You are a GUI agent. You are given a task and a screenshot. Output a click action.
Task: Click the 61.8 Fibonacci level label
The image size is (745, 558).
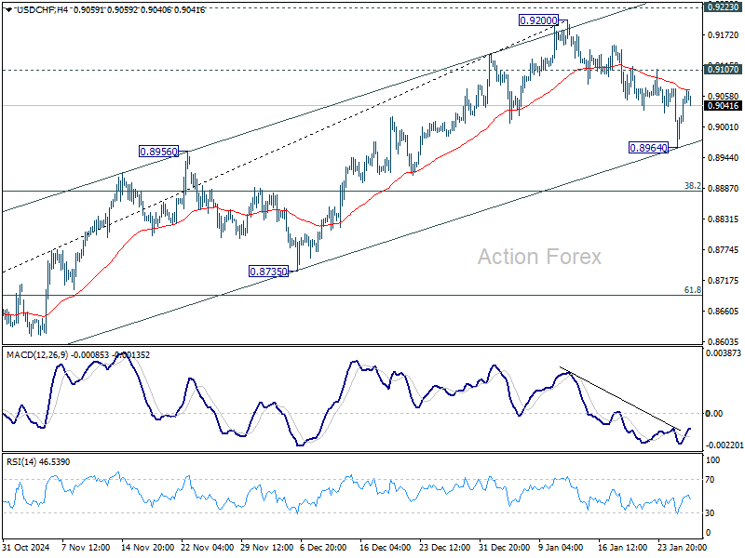[x=695, y=291]
